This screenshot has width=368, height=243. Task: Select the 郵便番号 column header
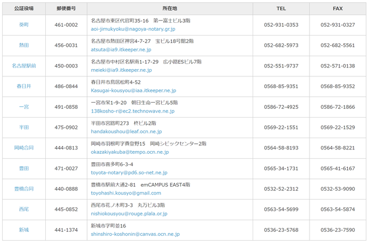pyautogui.click(x=66, y=9)
